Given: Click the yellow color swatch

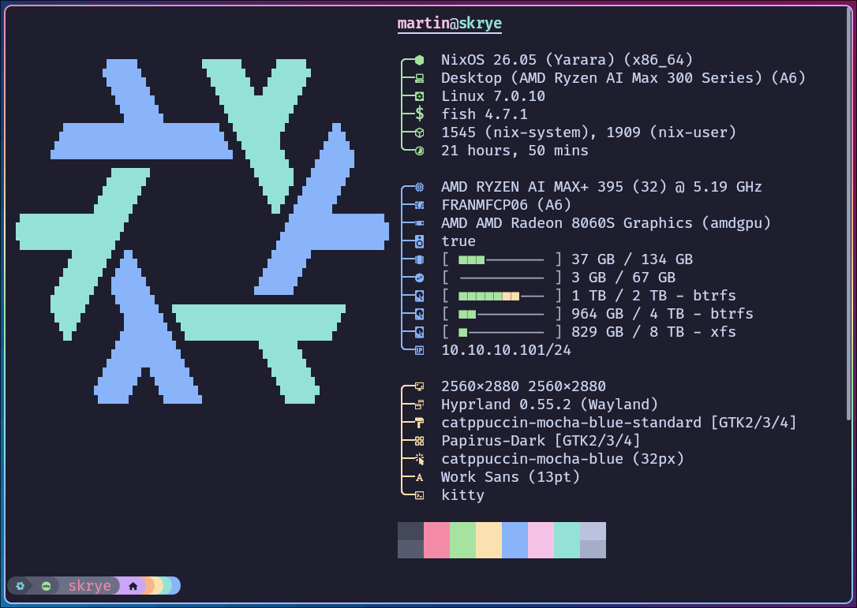Looking at the screenshot, I should tap(488, 540).
